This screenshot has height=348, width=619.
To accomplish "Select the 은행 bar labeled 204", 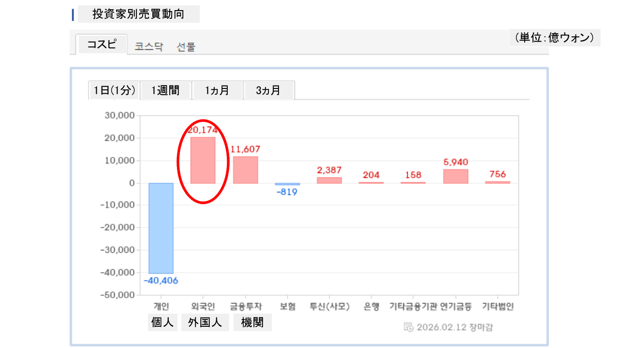I will (x=371, y=183).
